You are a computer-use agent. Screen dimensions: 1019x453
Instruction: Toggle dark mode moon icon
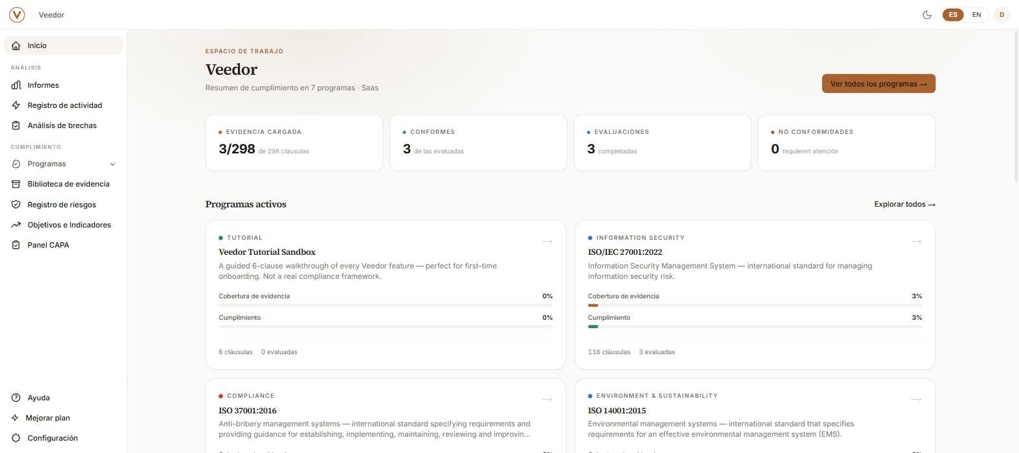(927, 14)
